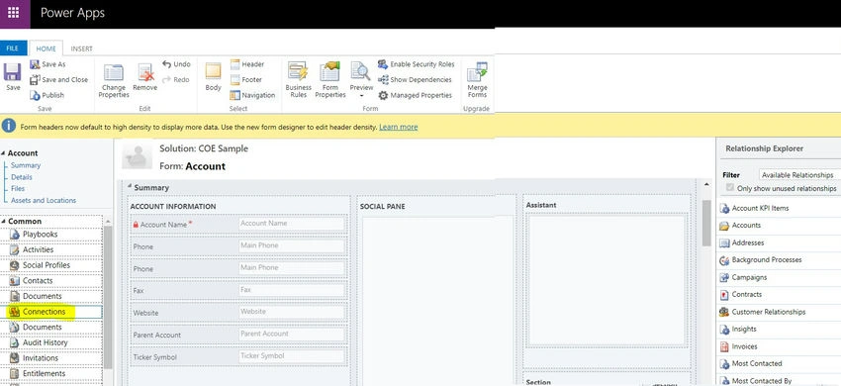Publish the form
The width and height of the screenshot is (841, 386).
(47, 95)
